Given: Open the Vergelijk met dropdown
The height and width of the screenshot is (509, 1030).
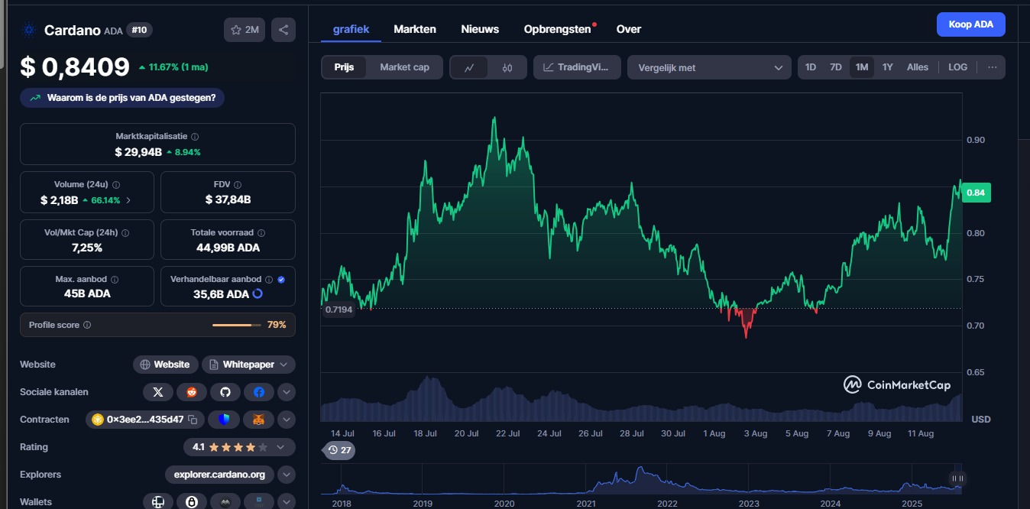Looking at the screenshot, I should pos(709,67).
